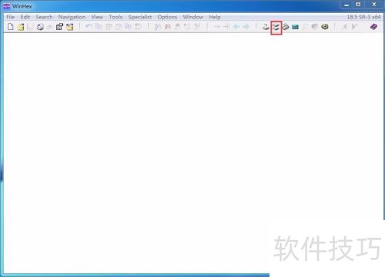Open file Properties from the toolbar icon

click(59, 27)
